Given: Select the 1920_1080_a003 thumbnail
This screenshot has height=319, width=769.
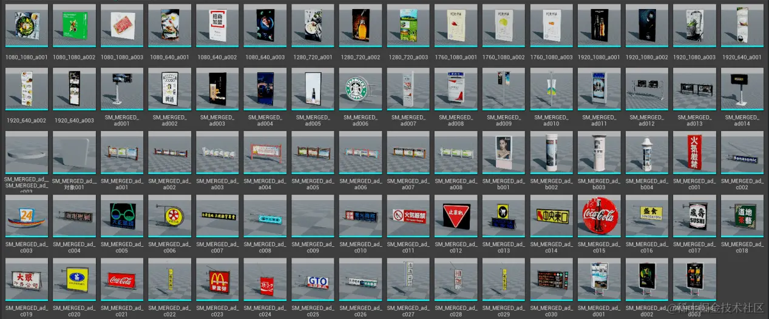Looking at the screenshot, I should (694, 25).
